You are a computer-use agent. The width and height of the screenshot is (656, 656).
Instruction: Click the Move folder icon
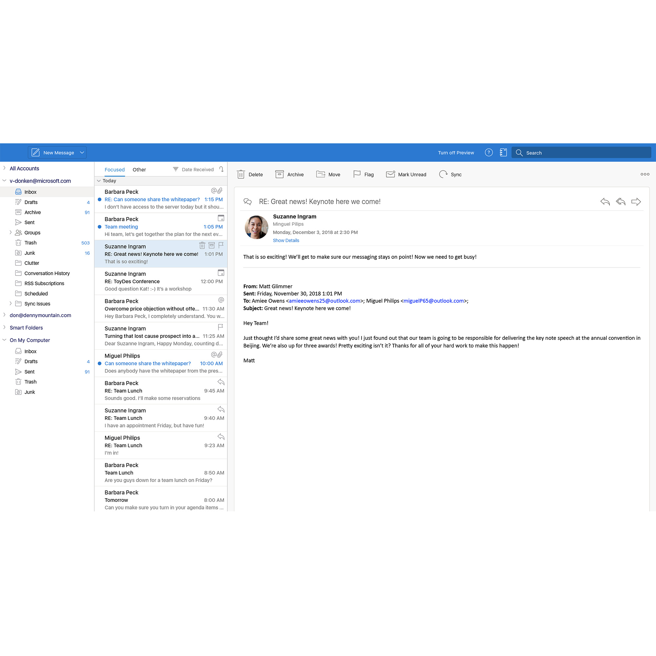[320, 174]
